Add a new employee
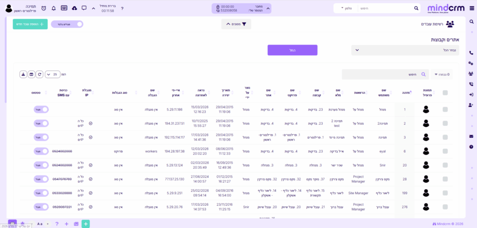 click(30, 24)
